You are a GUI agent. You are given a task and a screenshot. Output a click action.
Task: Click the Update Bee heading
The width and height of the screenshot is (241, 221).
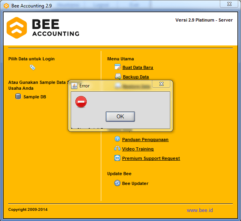coord(119,174)
